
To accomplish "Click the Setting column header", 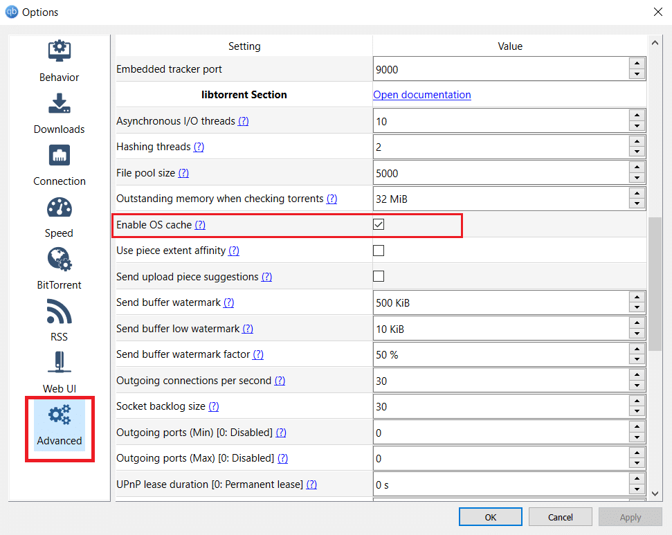I will tap(244, 46).
